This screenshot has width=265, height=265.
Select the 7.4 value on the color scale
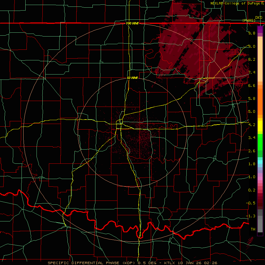pyautogui.click(x=252, y=72)
